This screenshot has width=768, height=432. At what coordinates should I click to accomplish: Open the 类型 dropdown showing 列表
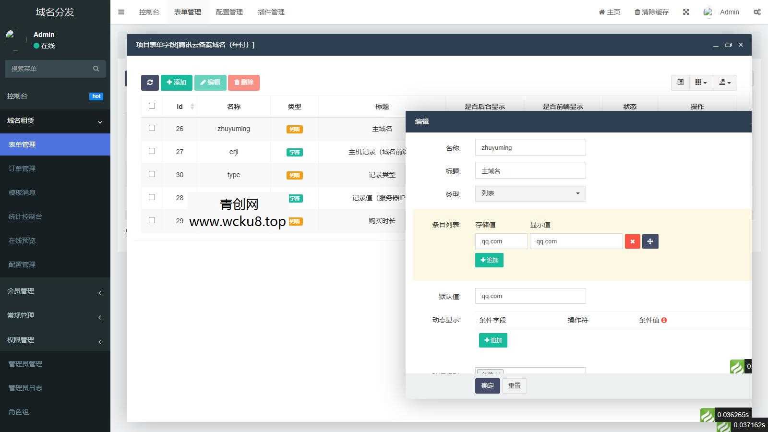(x=530, y=193)
